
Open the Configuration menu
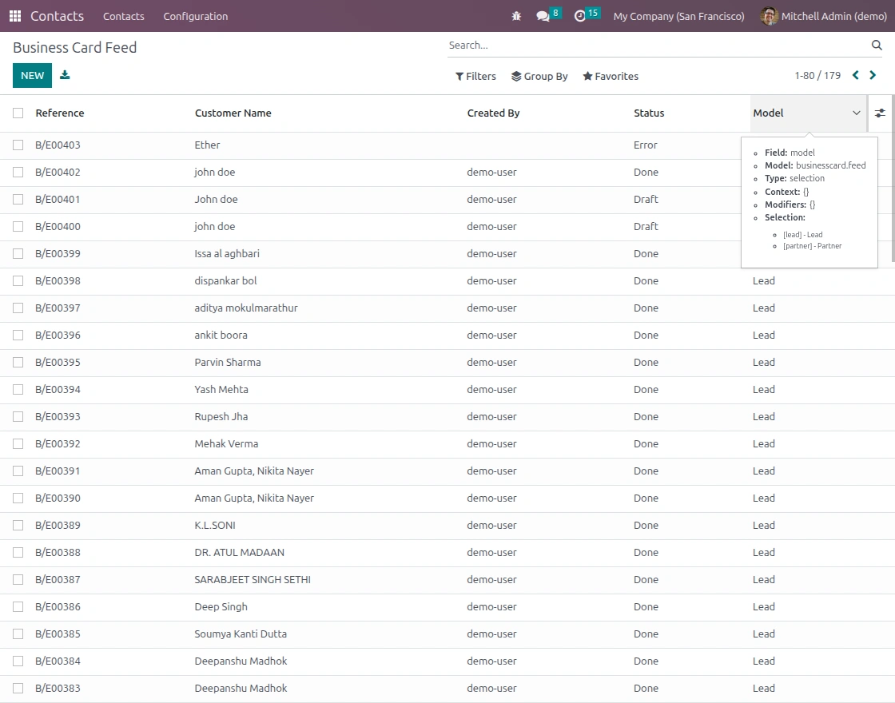tap(195, 16)
